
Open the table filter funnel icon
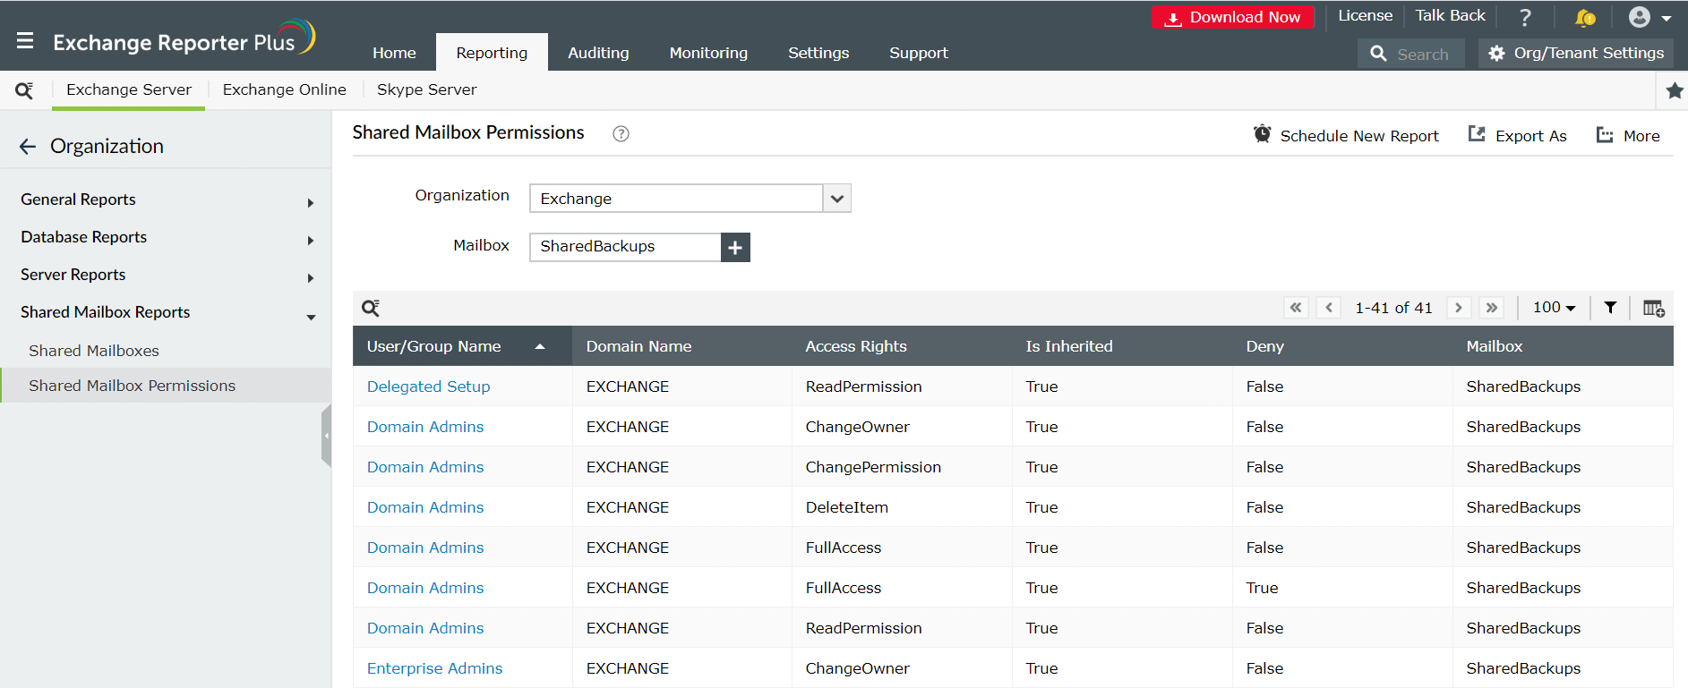pos(1610,308)
